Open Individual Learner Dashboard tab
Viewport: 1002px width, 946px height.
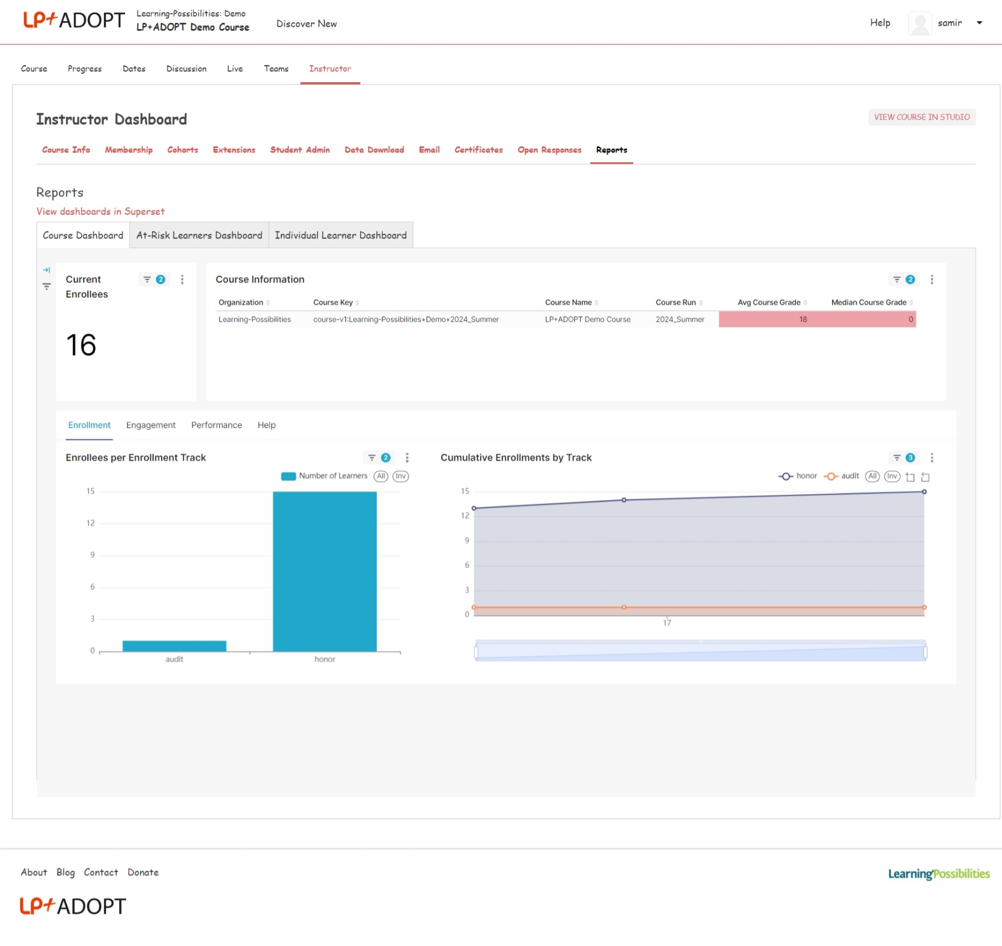(x=341, y=235)
